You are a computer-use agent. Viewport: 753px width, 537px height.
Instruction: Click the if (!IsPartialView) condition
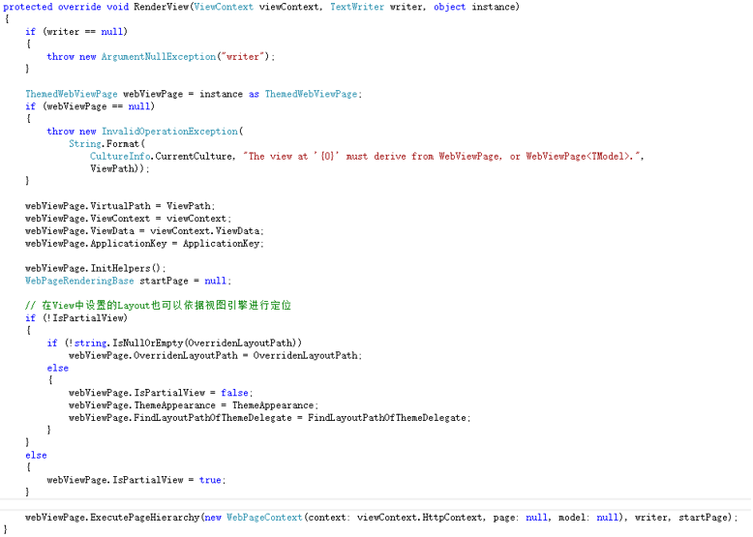point(76,317)
